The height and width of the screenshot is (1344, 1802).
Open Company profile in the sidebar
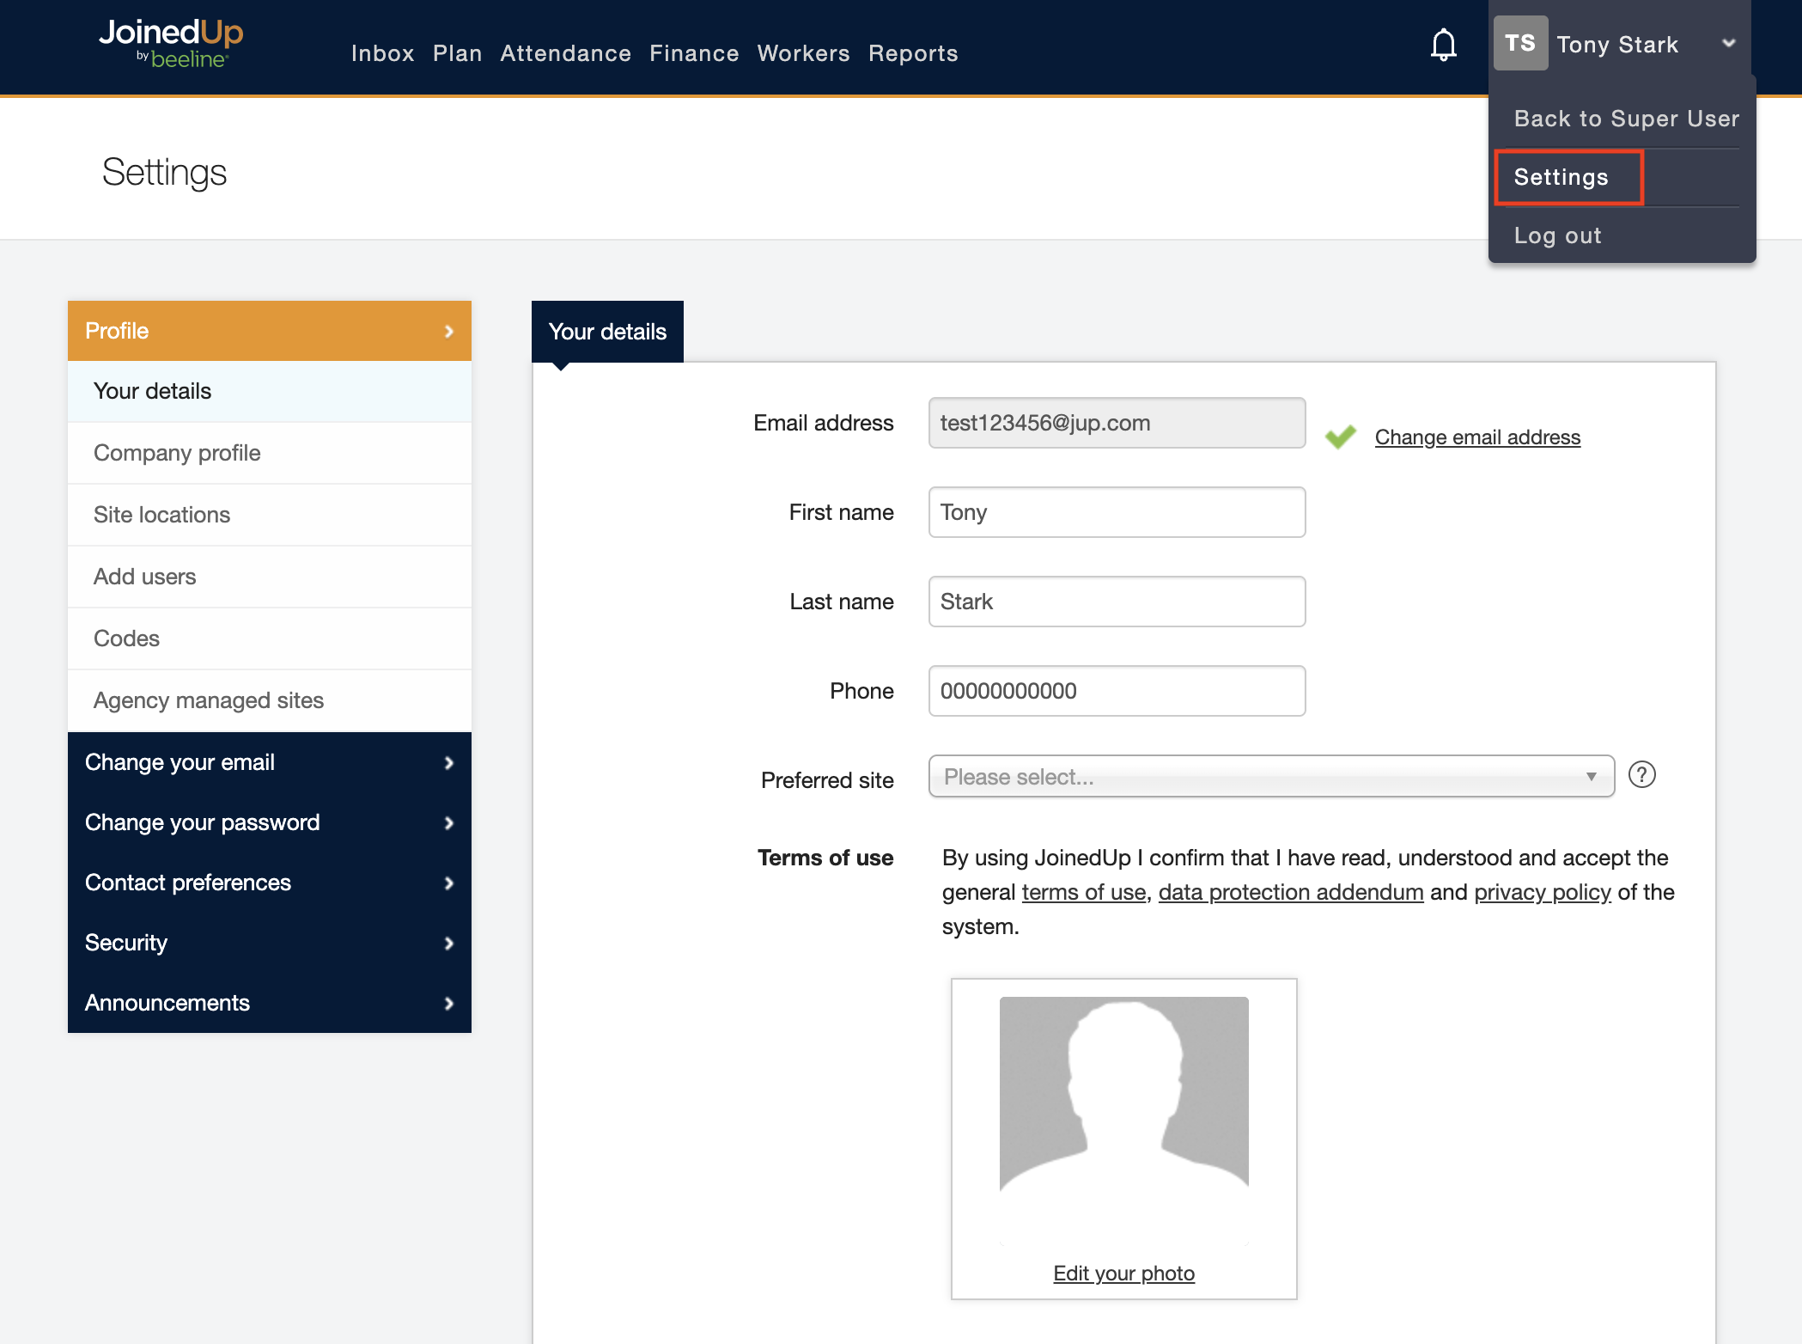(177, 453)
